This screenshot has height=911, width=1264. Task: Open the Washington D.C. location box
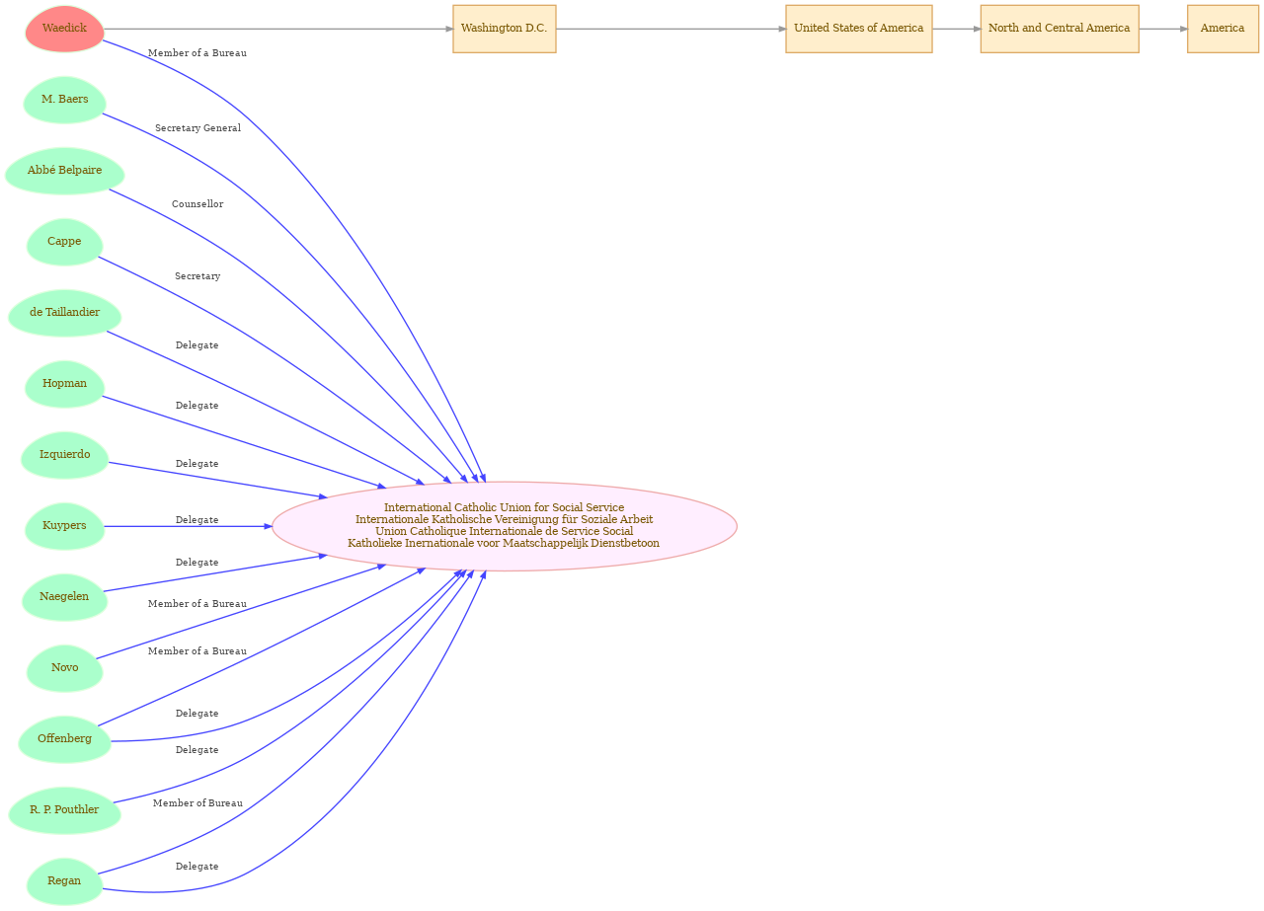[505, 29]
